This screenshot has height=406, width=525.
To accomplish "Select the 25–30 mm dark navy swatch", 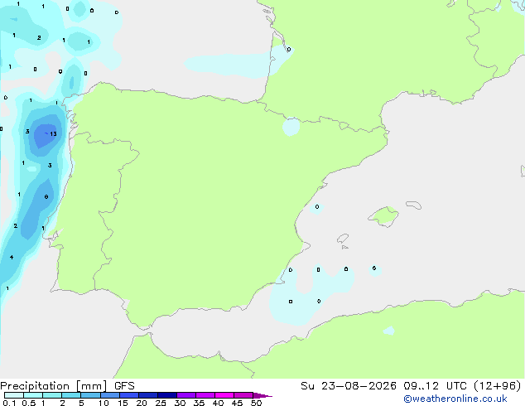I will pyautogui.click(x=166, y=395).
